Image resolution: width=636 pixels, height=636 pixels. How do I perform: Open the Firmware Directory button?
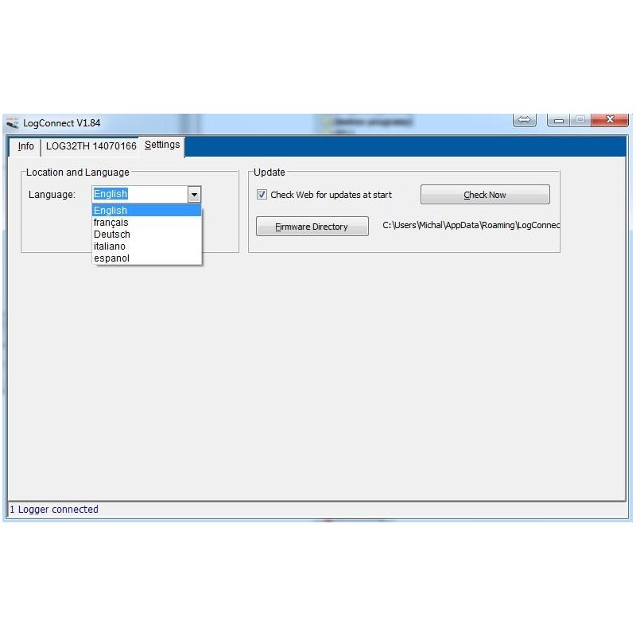(x=312, y=227)
